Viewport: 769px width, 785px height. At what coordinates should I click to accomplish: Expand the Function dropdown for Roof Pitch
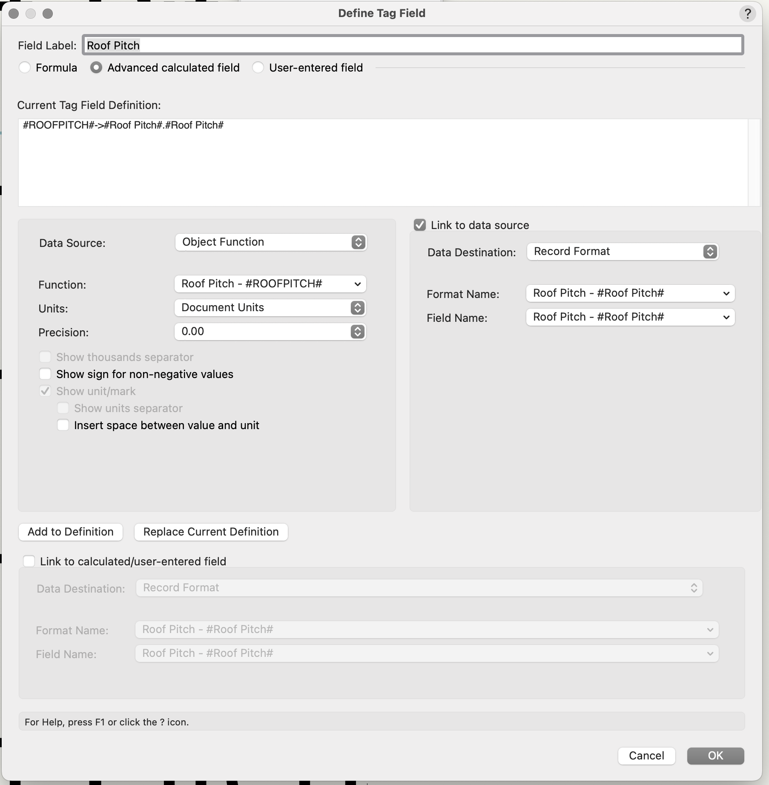point(270,284)
